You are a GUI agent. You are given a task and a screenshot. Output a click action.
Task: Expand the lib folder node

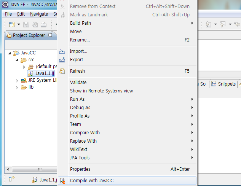coord(17,87)
